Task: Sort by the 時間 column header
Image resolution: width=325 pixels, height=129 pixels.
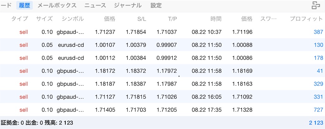Action: [x=216, y=19]
